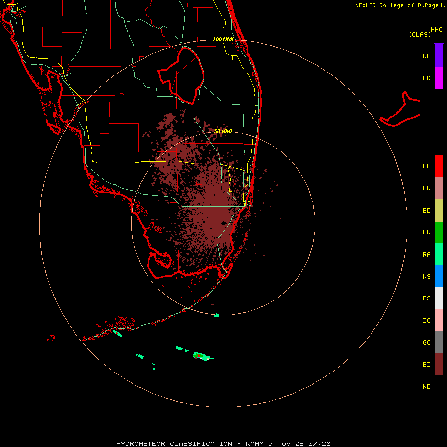
Task: Click the GC legend label
Action: coord(426,343)
